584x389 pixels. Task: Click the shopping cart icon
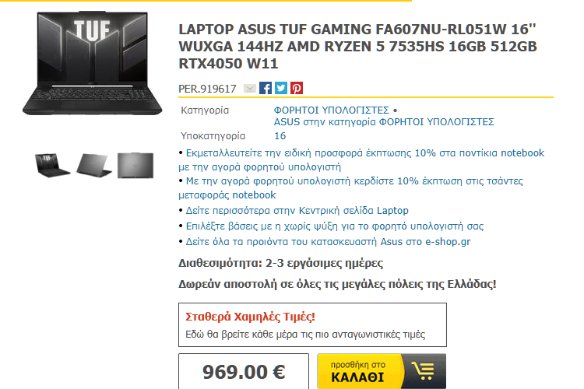tap(424, 371)
